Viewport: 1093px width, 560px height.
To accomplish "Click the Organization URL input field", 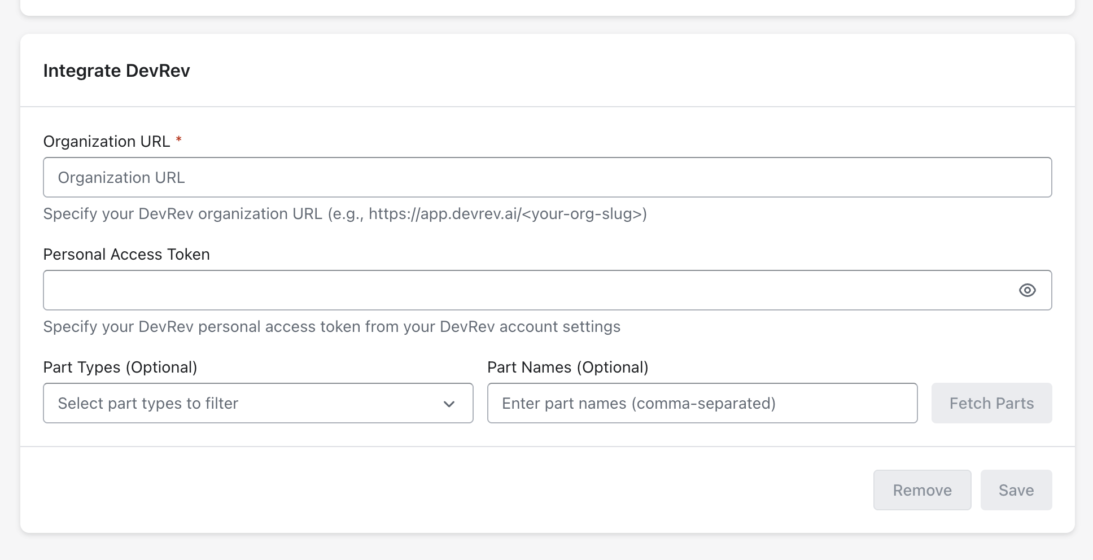I will tap(546, 177).
